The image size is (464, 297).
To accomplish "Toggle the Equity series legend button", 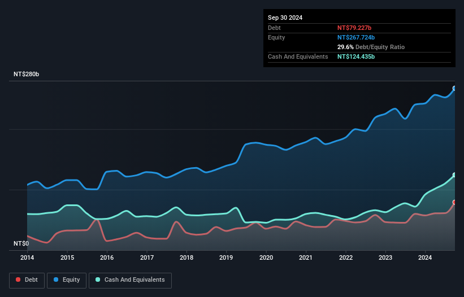I will (x=67, y=280).
